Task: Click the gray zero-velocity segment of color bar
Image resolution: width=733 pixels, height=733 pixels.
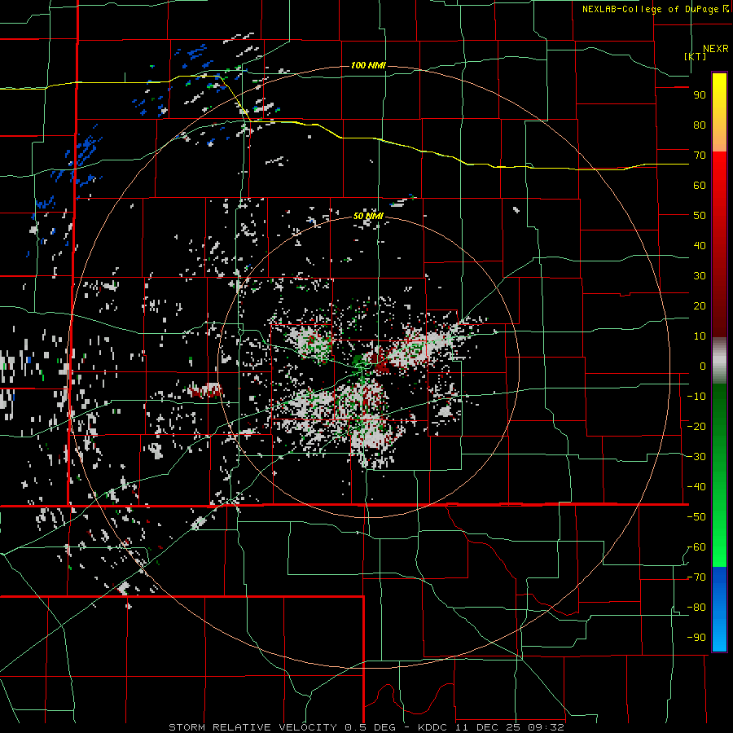Action: (719, 361)
